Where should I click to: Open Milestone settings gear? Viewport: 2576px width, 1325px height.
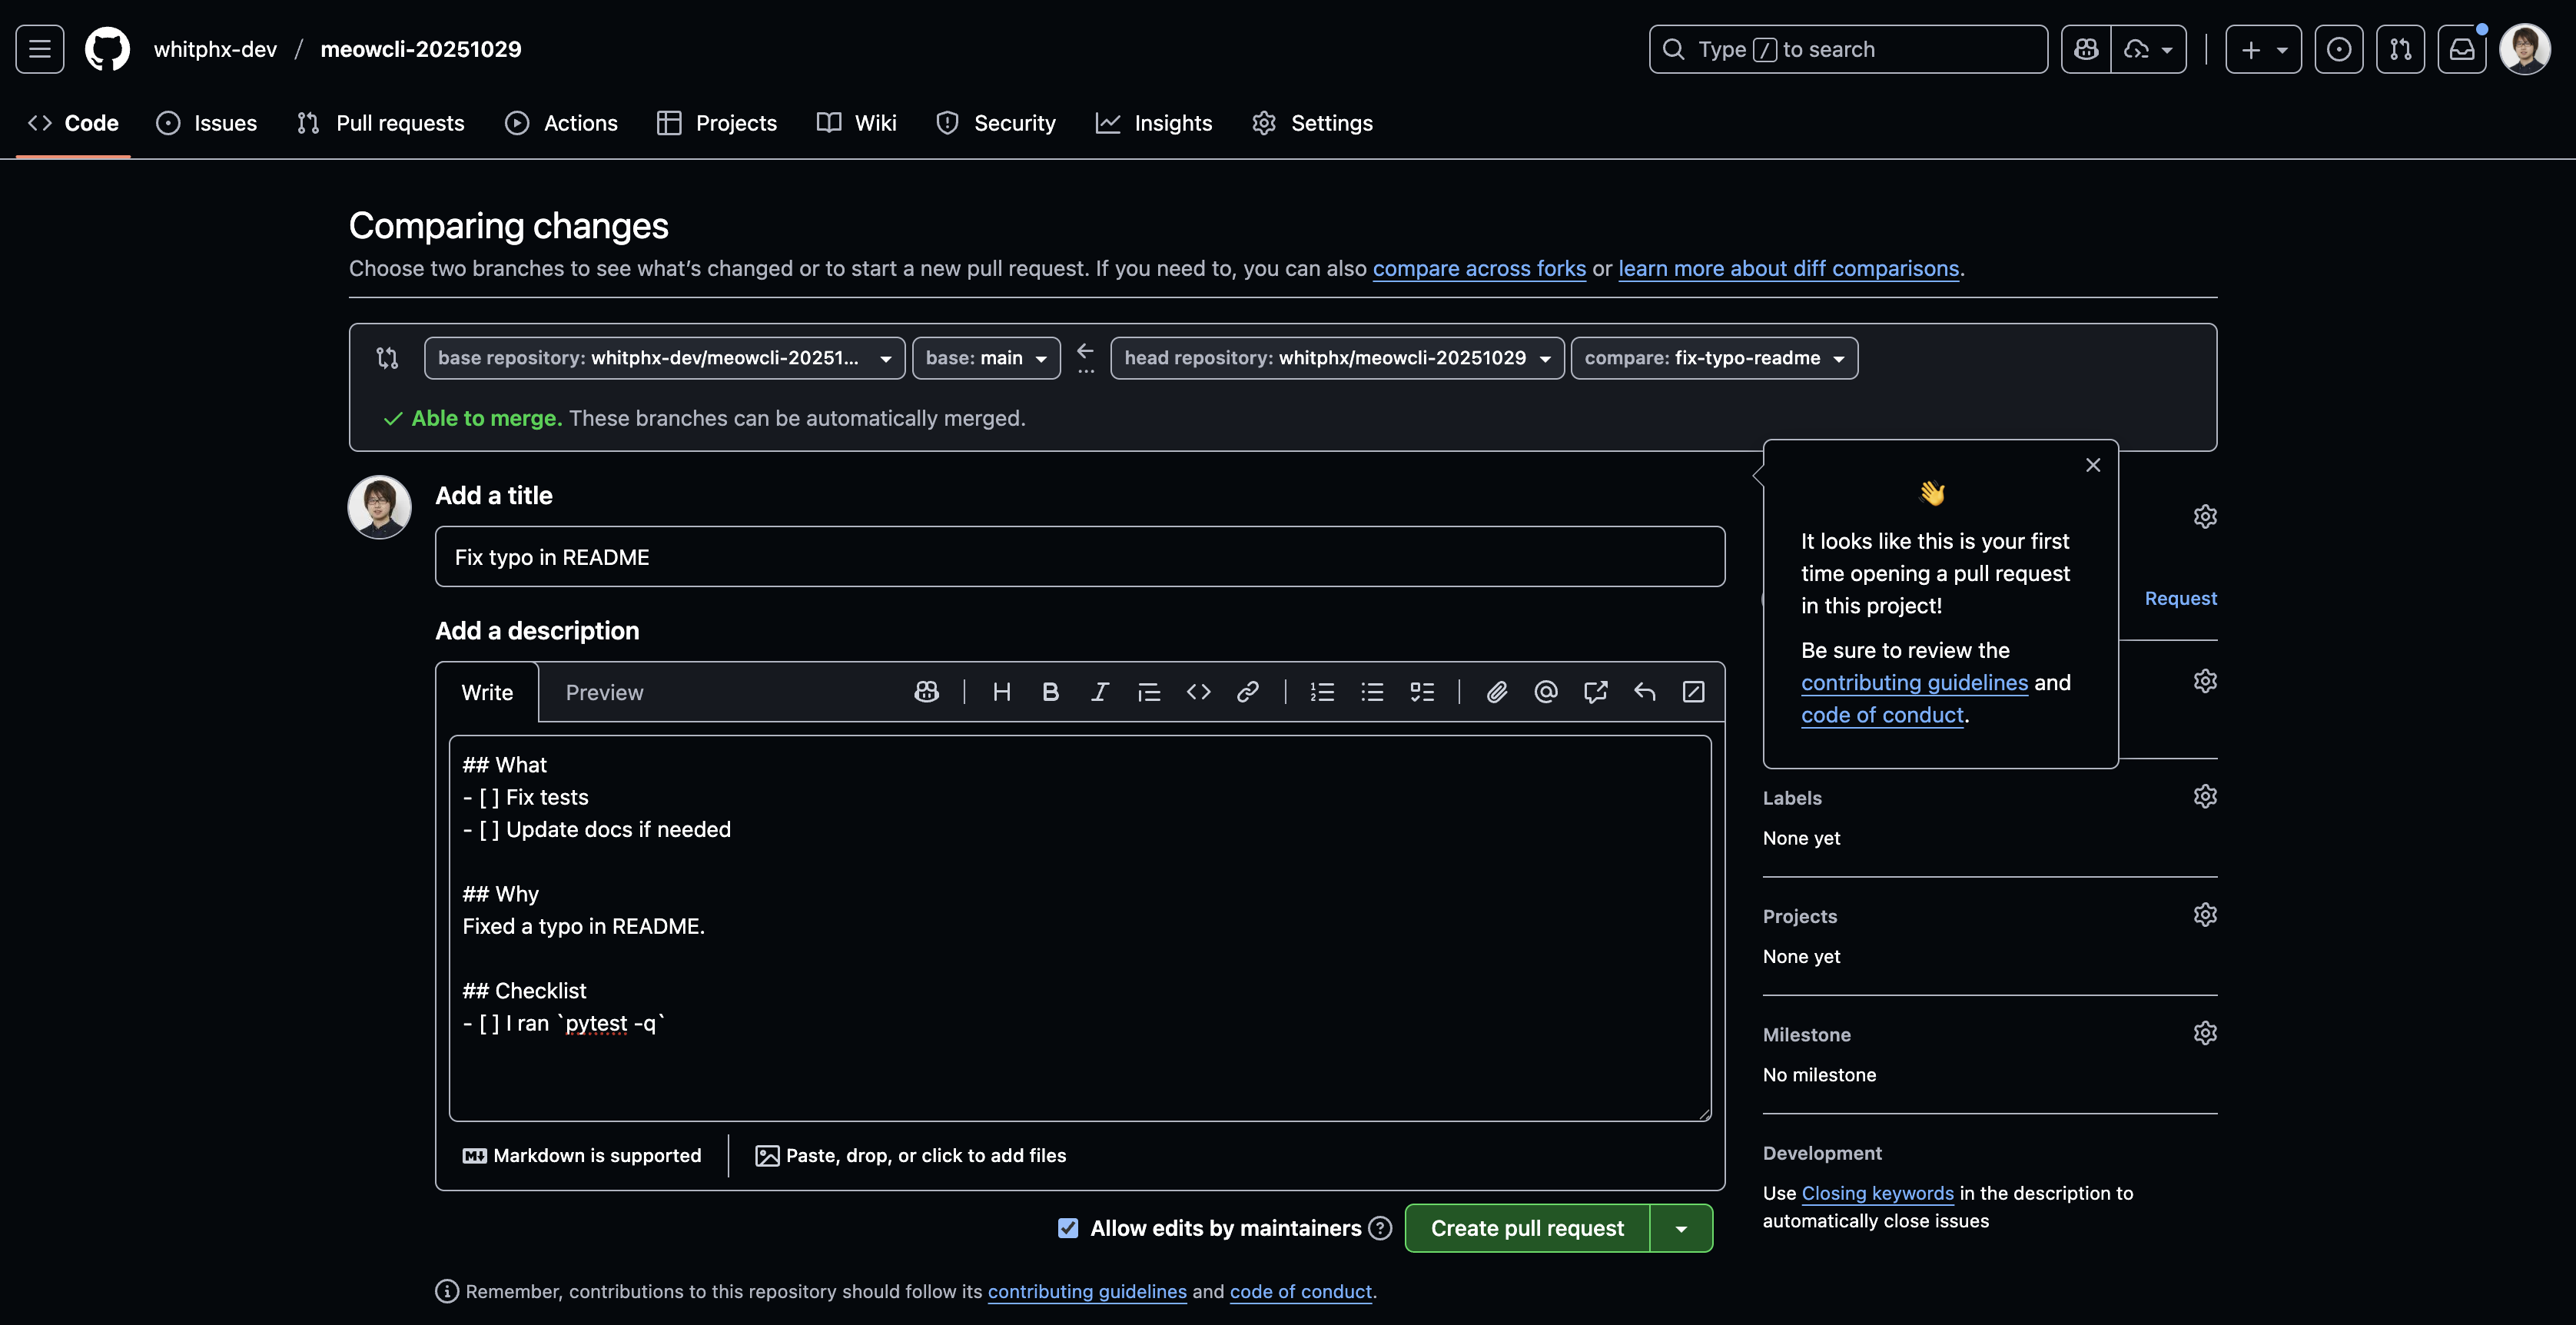pos(2205,1033)
